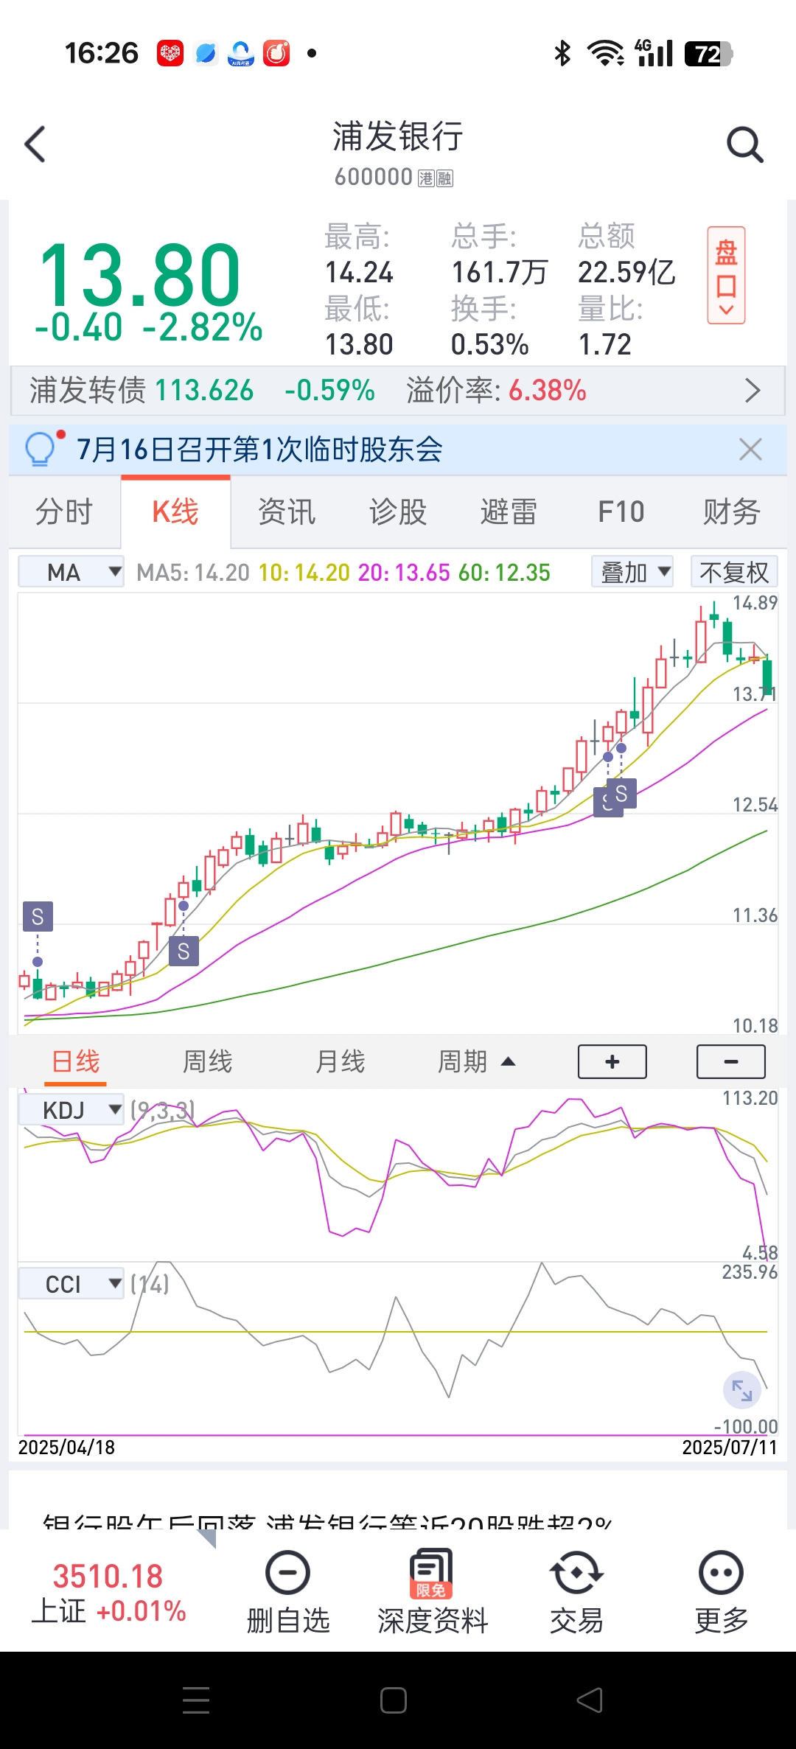Tap the Wi-Fi status icon
The image size is (796, 1749).
pos(605,53)
